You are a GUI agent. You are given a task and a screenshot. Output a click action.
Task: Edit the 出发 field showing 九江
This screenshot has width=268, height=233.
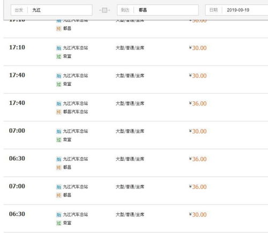51,10
